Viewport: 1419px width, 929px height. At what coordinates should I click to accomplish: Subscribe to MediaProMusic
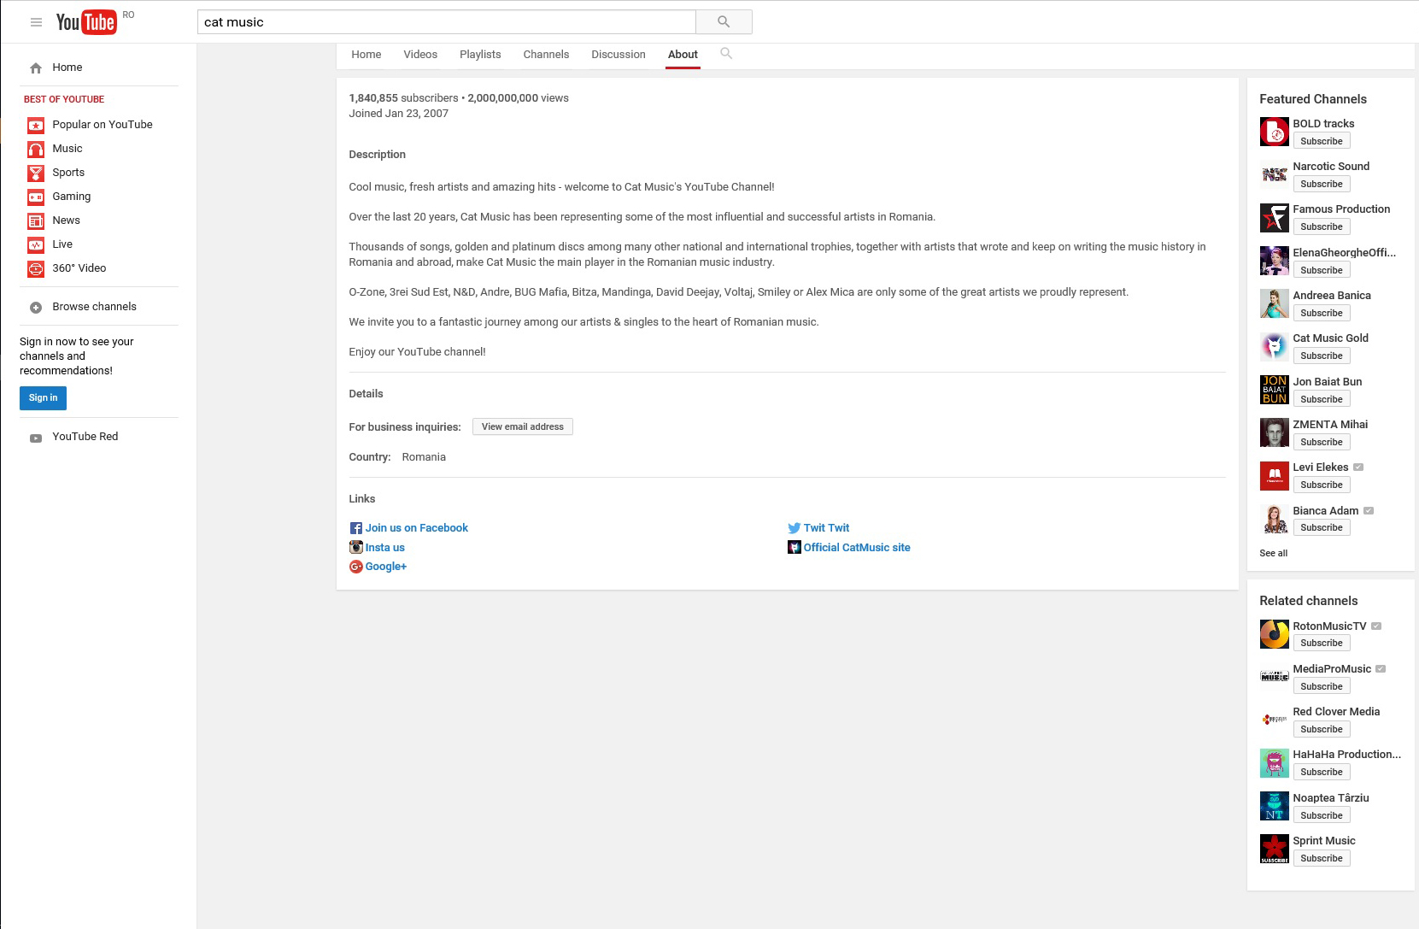[1322, 686]
